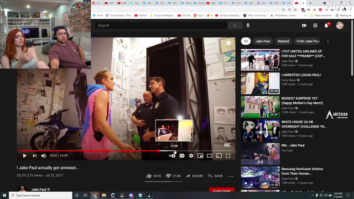Viewport: 354px width, 199px height.
Task: Open the 'Mix - Jake Paul' playlist
Action: click(x=293, y=145)
